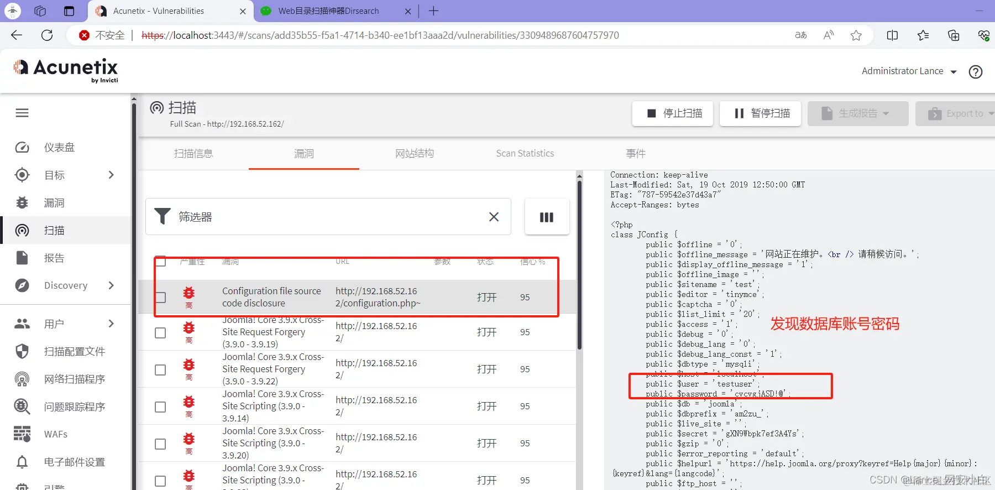Click the browser back arrow

(x=17, y=35)
